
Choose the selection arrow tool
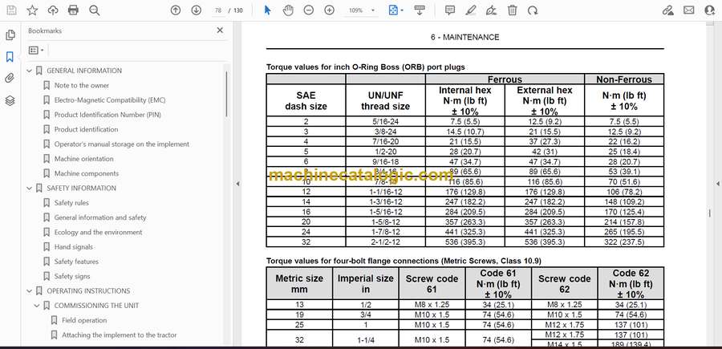(x=267, y=10)
